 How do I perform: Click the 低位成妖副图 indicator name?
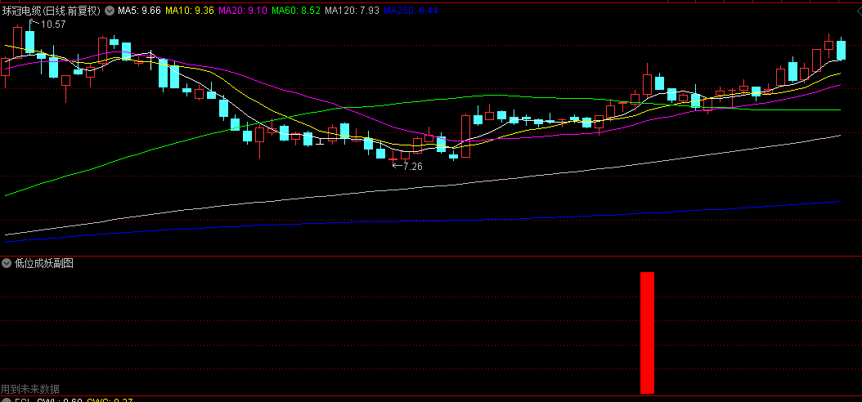click(44, 263)
